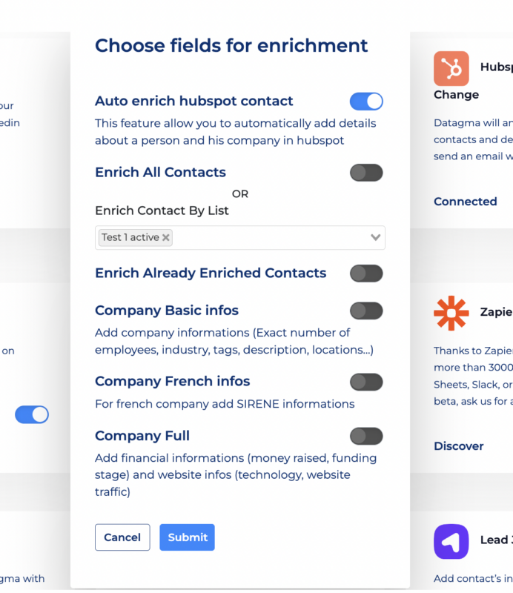
Task: Switch on Company French infos
Action: tap(366, 382)
